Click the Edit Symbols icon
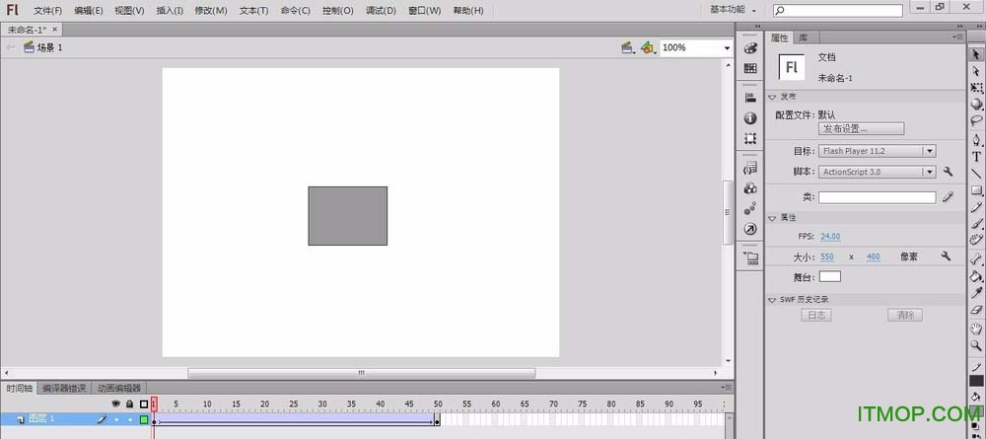 (x=648, y=47)
